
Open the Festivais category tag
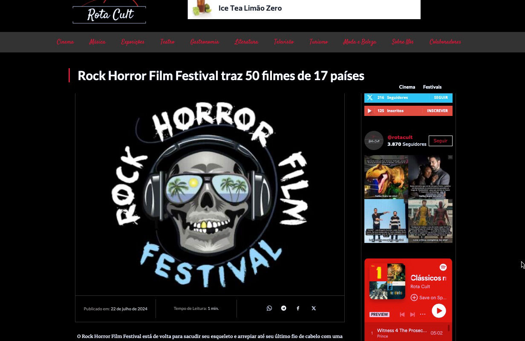tap(432, 87)
